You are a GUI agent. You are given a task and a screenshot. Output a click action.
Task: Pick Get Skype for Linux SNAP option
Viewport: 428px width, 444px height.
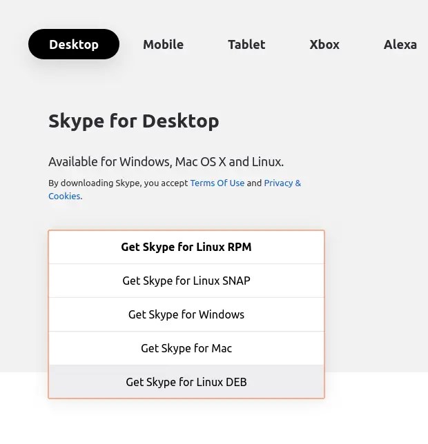[x=186, y=281]
